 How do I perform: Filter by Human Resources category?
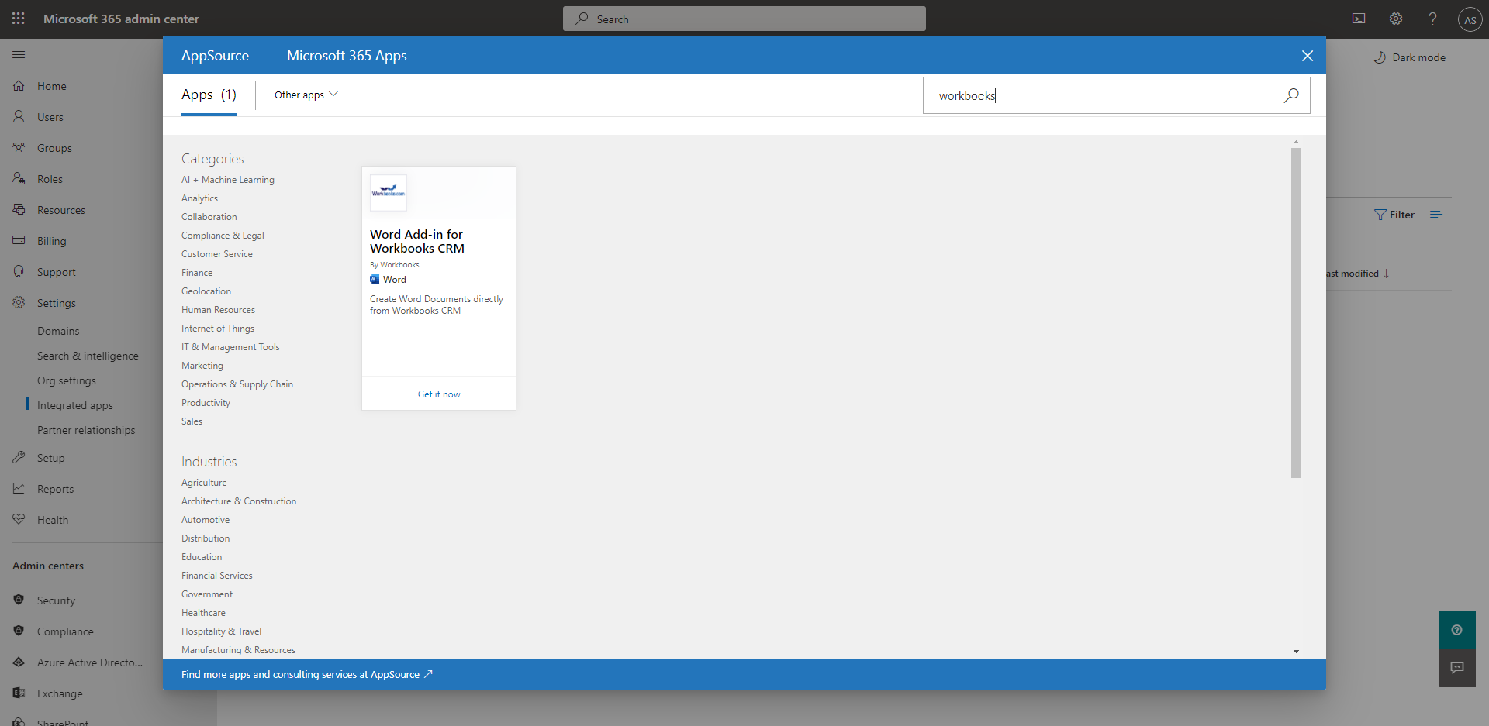point(218,310)
